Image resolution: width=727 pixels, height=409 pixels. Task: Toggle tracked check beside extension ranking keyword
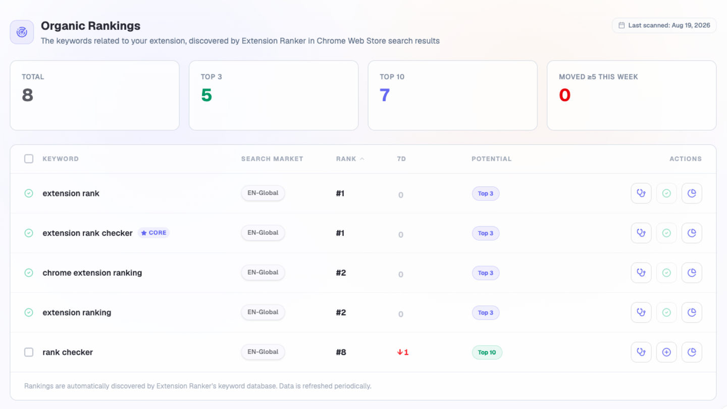(29, 313)
